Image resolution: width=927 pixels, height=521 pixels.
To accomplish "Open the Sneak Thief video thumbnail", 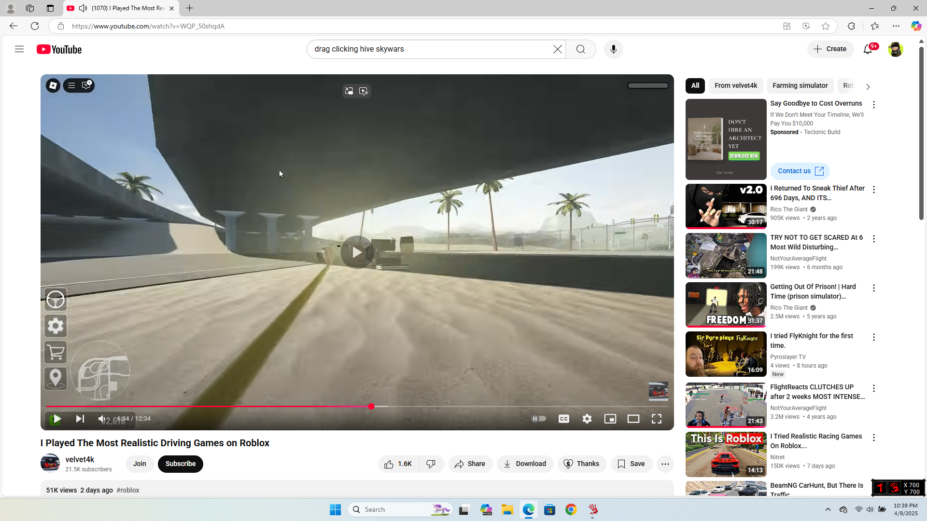I will pyautogui.click(x=726, y=206).
